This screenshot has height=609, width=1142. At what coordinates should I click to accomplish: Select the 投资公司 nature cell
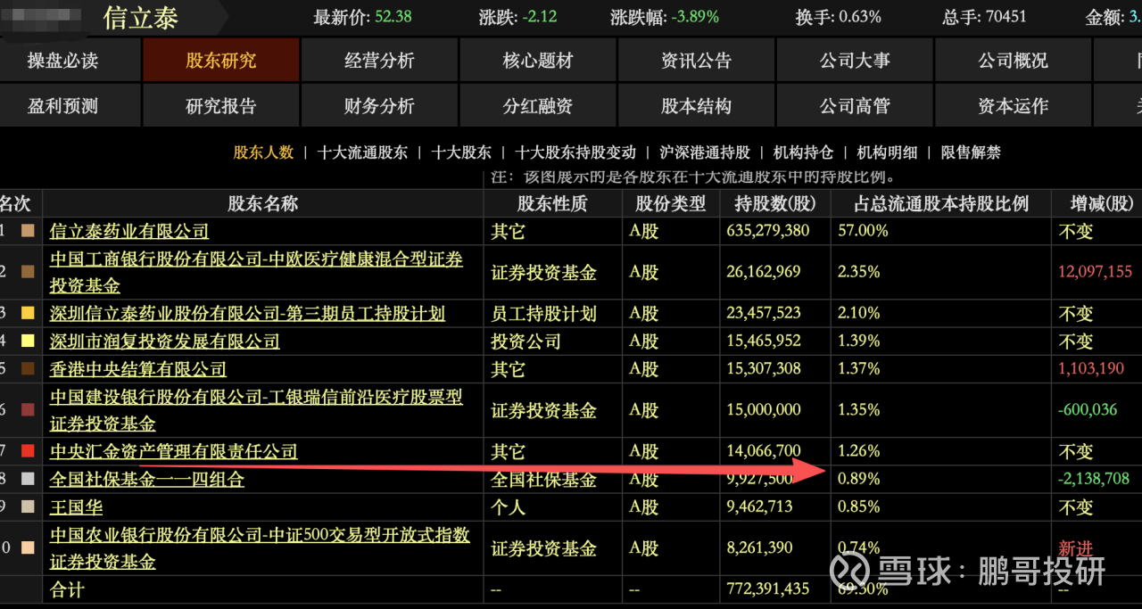point(525,341)
